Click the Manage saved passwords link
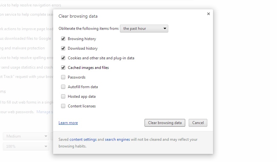Screen dimensions: 277x168 [x=44, y=112]
